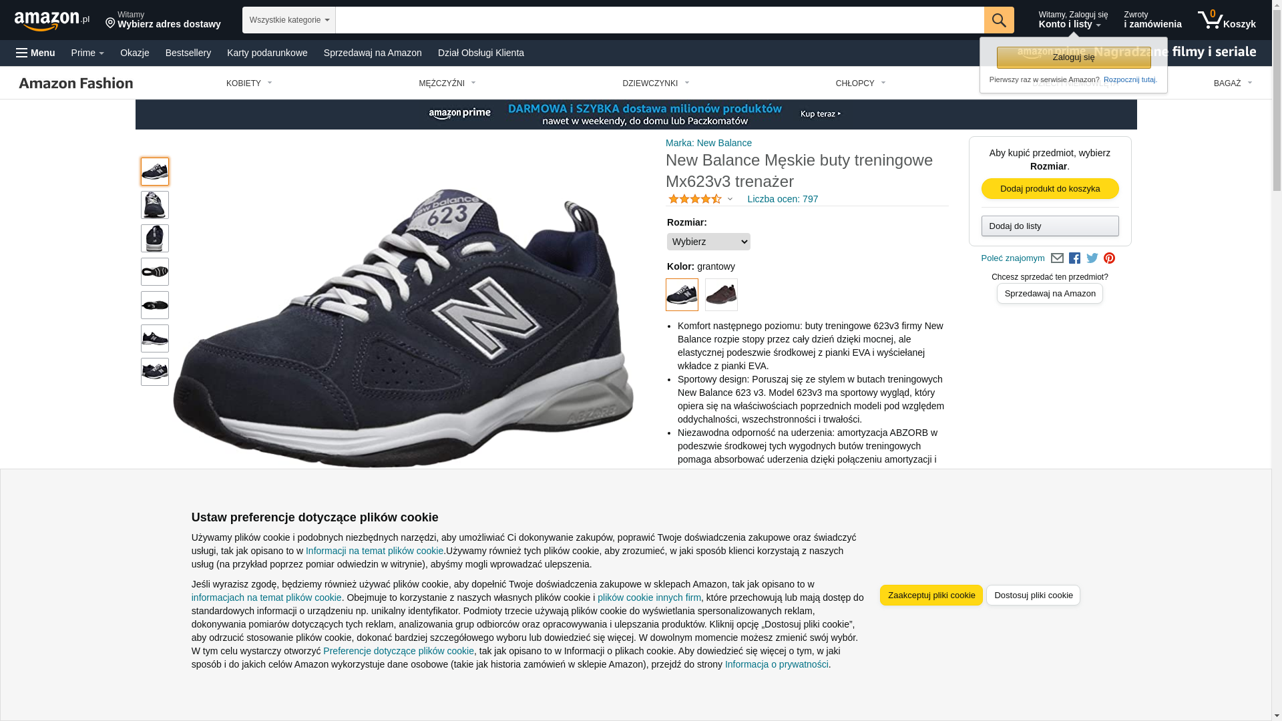The image size is (1282, 721).
Task: Open the DZIEWCZYNKI fashion menu
Action: 656,83
